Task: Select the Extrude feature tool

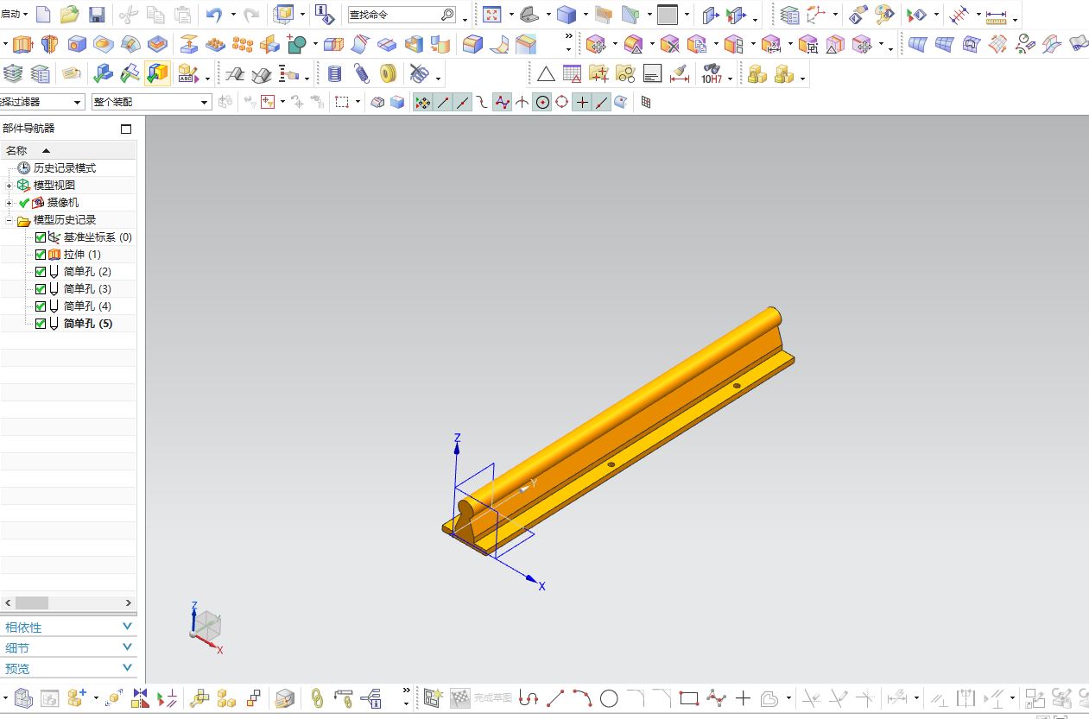Action: pos(22,43)
